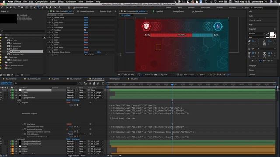
Task: Toggle visibility of S1_progressvalbot layer
Action: (1, 98)
